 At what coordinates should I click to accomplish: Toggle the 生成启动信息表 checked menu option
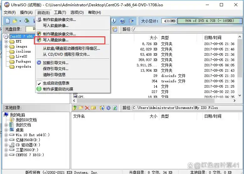click(x=56, y=83)
